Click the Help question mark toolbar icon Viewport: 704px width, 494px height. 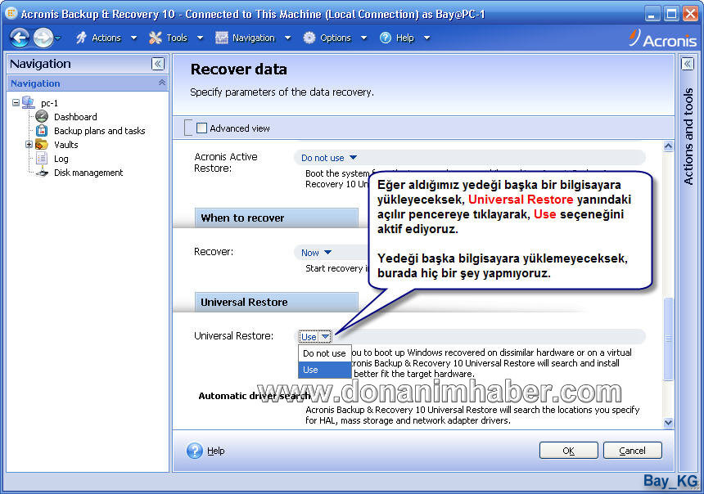click(386, 38)
